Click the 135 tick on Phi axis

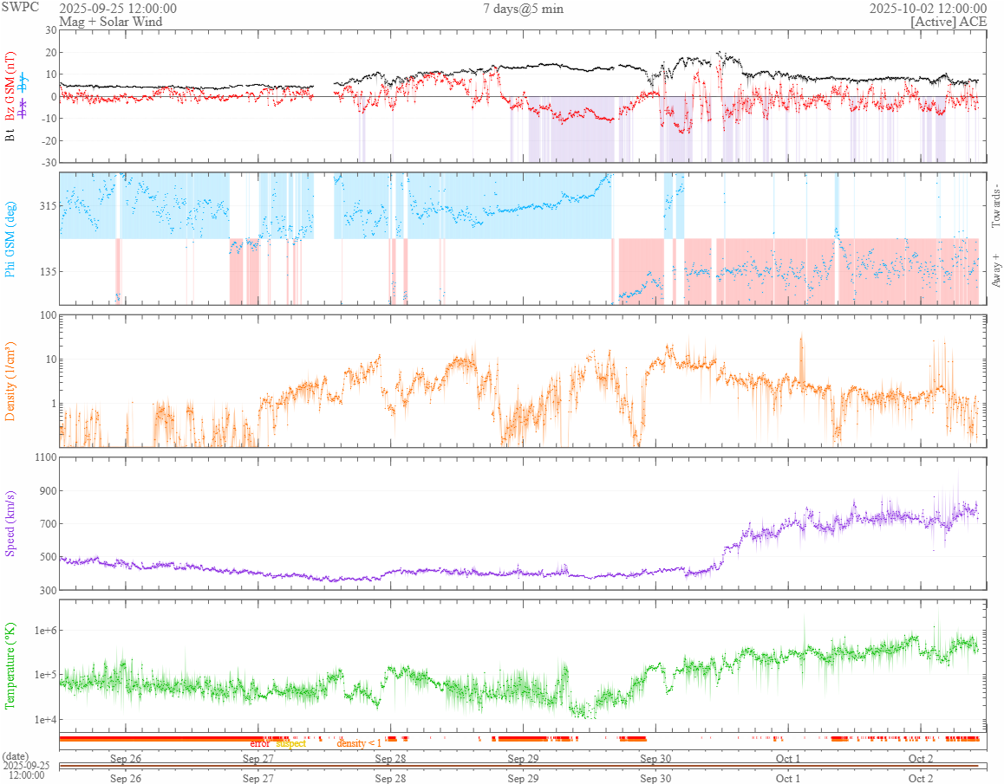(48, 271)
